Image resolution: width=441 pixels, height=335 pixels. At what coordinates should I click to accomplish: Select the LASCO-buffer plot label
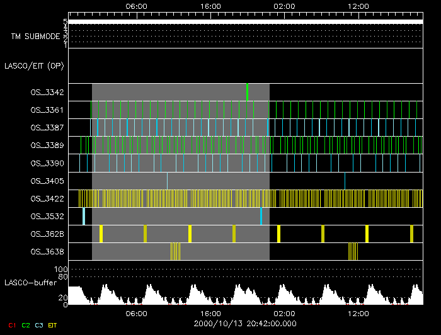(x=31, y=282)
